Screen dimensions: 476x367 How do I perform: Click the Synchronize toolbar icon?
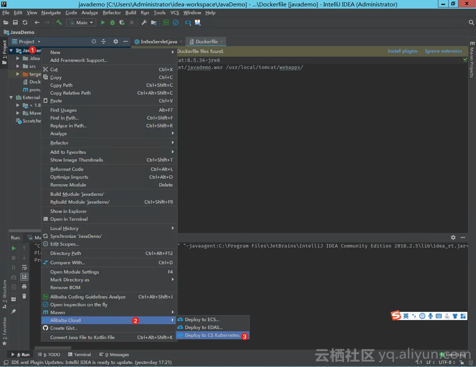[25, 23]
